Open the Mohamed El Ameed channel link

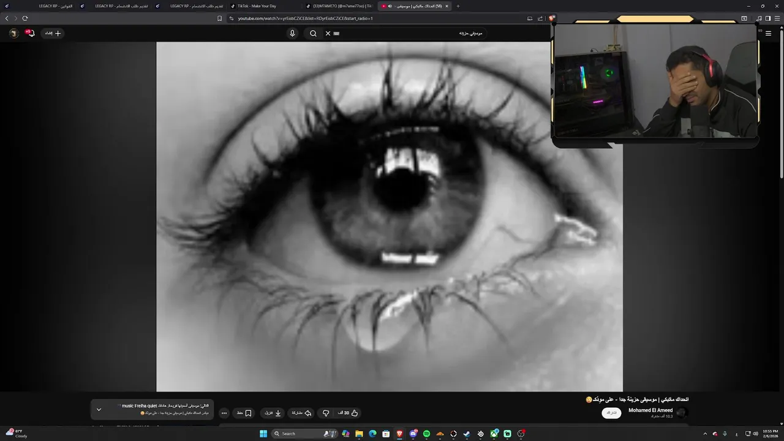[650, 410]
